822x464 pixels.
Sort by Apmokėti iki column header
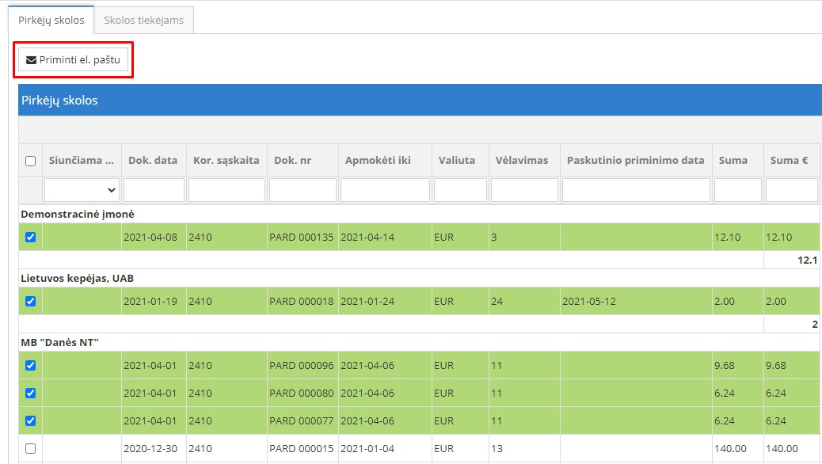[378, 160]
